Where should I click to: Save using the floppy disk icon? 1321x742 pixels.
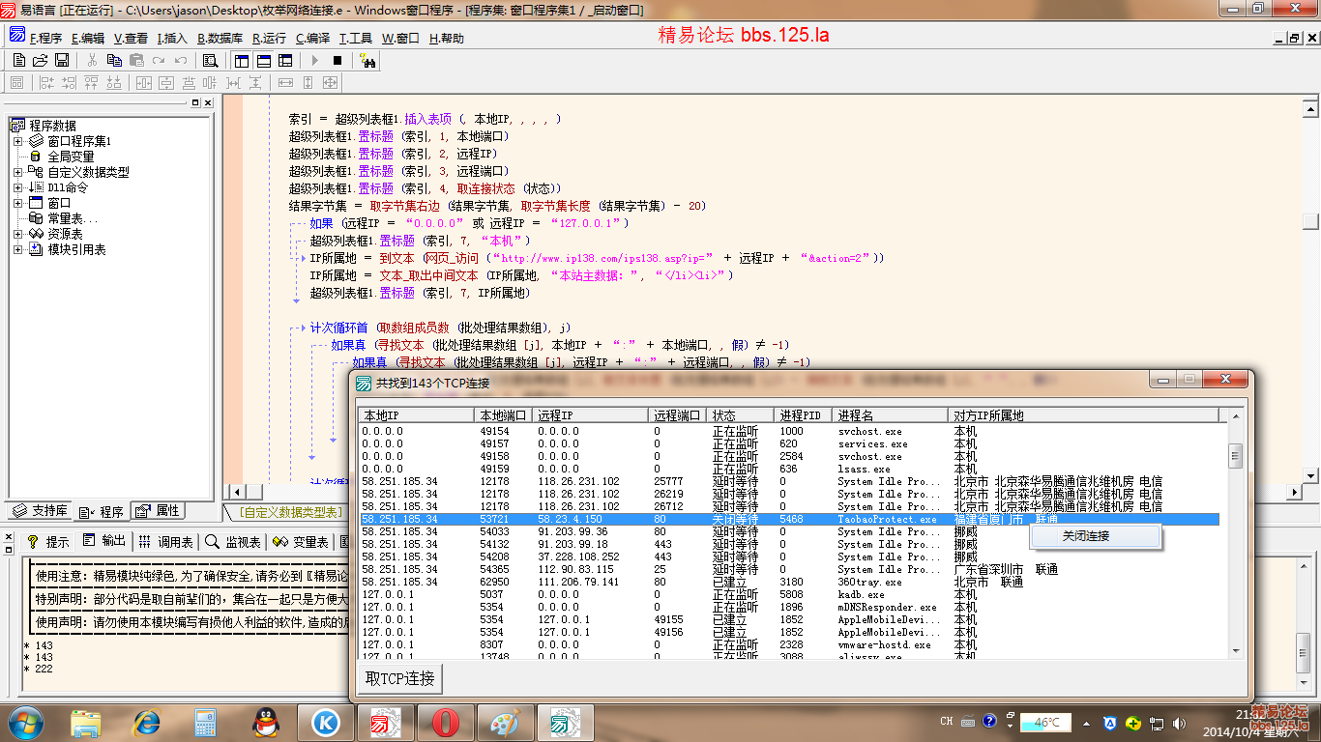coord(62,60)
